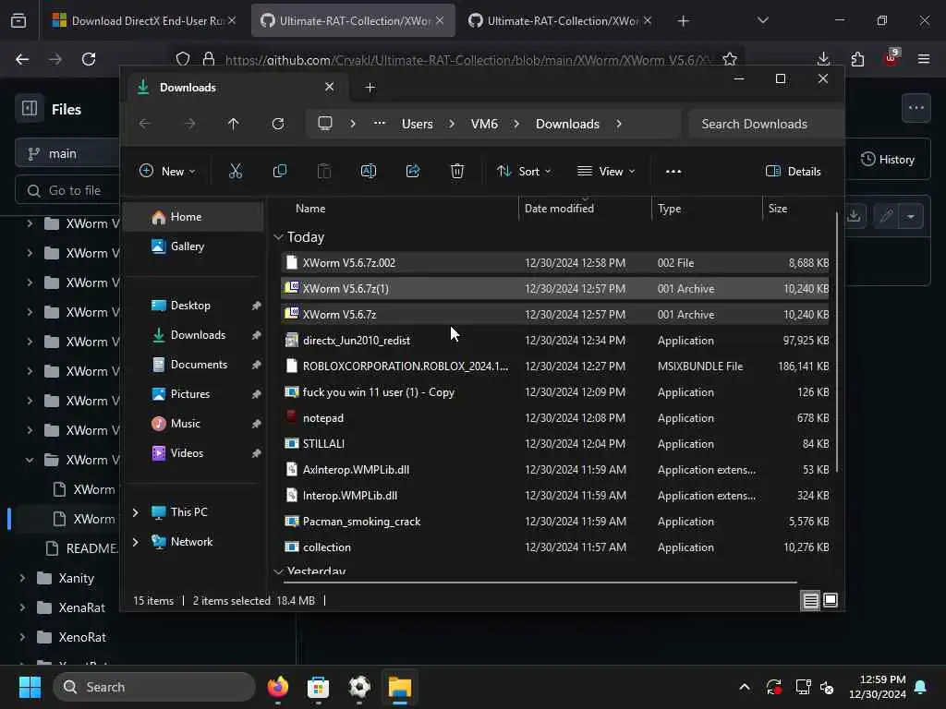Select Interop.WMPLib.dll file

point(555,495)
